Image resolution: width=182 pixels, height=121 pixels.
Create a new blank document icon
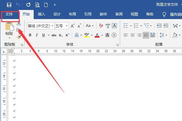click(46, 5)
